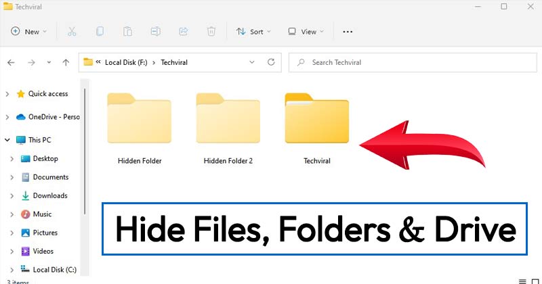Expand Videos tree node
This screenshot has height=284, width=542.
pyautogui.click(x=12, y=252)
